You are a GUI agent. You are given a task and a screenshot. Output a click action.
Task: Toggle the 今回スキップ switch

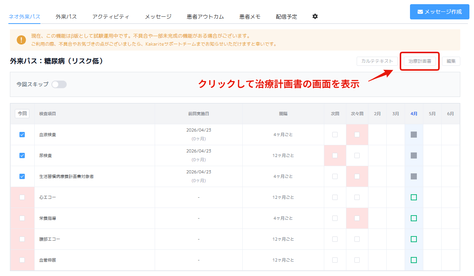point(59,84)
